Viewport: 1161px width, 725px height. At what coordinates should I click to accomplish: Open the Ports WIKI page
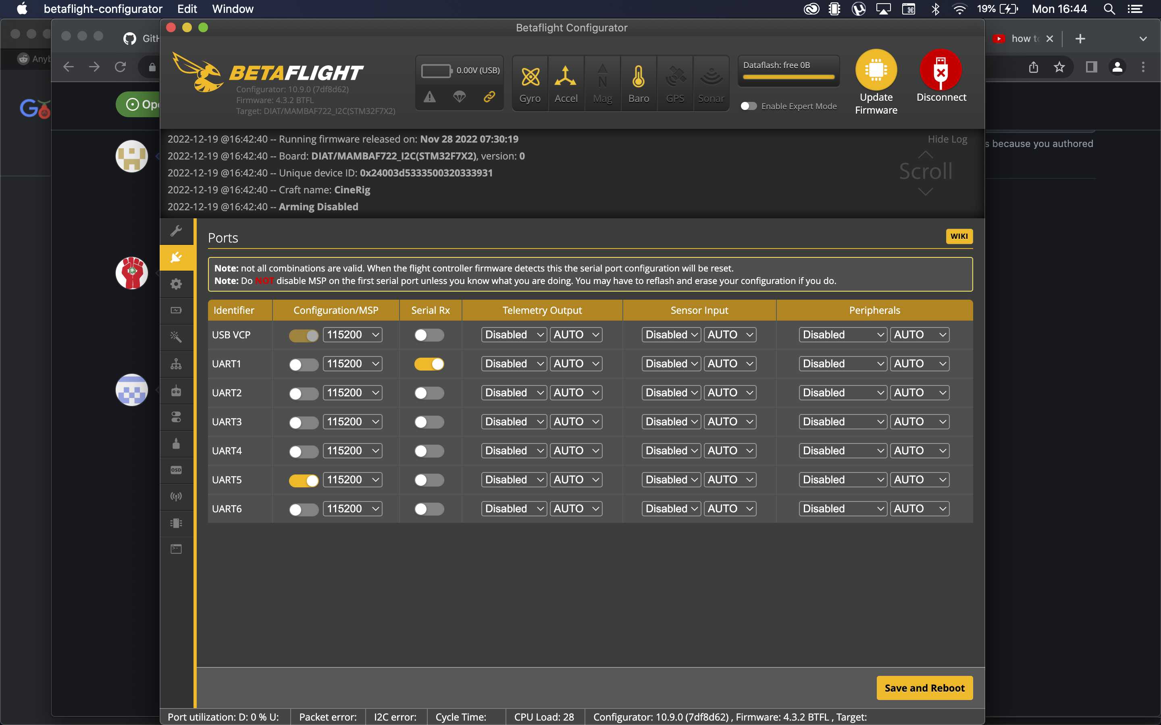(959, 236)
